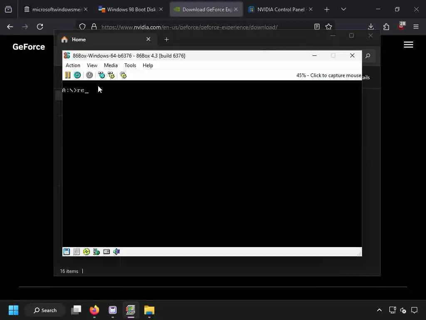Open the notification center icon
The width and height of the screenshot is (426, 320).
pyautogui.click(x=414, y=310)
